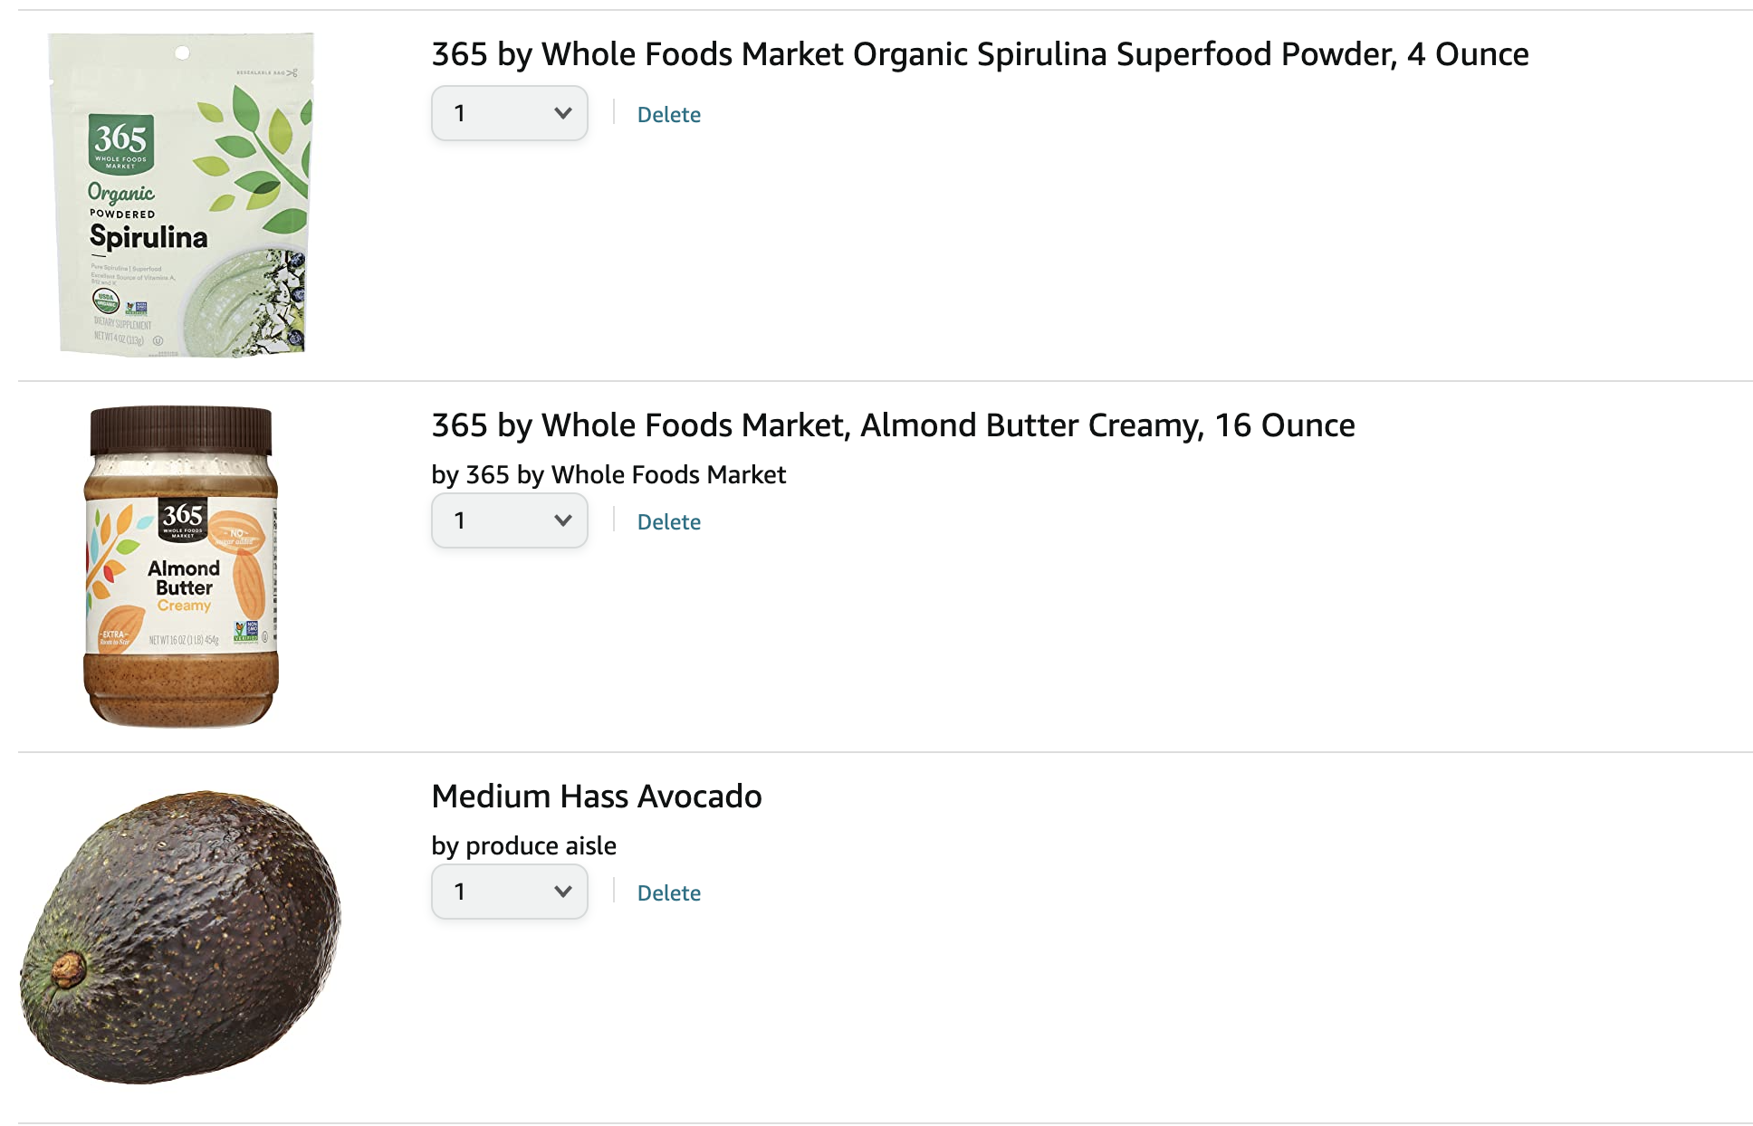Open the Medium Hass Avocado title
This screenshot has width=1753, height=1126.
pyautogui.click(x=597, y=797)
